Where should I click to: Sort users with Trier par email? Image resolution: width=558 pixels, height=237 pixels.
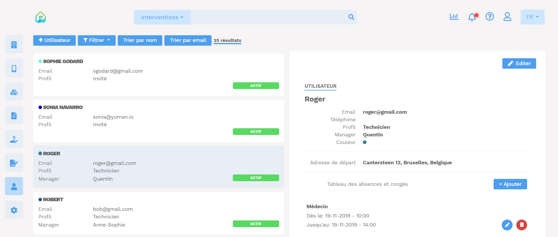188,40
